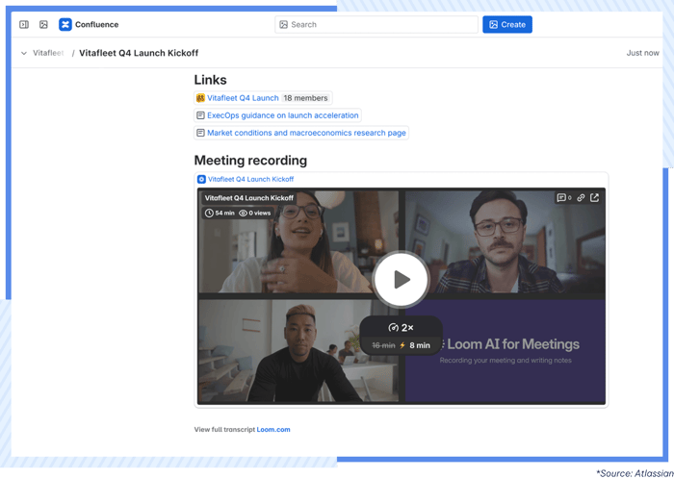Open the Vitafleet Q4 Launch Kickoff Loom link
The width and height of the screenshot is (674, 479).
click(250, 179)
